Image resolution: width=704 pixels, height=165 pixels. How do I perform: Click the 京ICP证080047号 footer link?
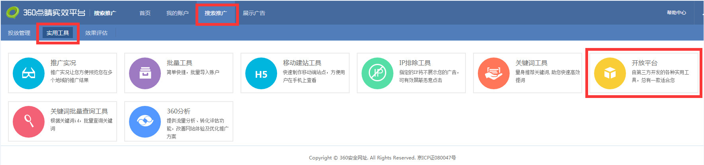436,158
